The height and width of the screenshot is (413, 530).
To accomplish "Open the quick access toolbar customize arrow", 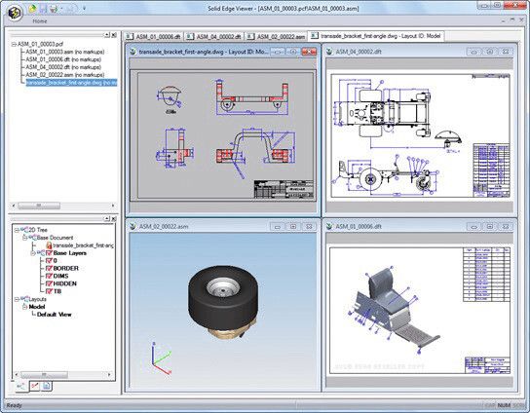I will tap(84, 8).
